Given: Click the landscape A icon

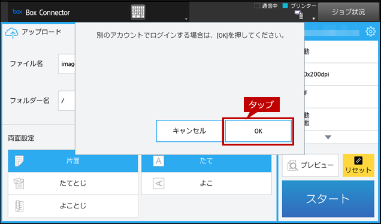Looking at the screenshot, I should coord(158,183).
